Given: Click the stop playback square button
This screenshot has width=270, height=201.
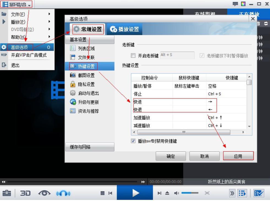Looking at the screenshot, I should click(x=102, y=193).
